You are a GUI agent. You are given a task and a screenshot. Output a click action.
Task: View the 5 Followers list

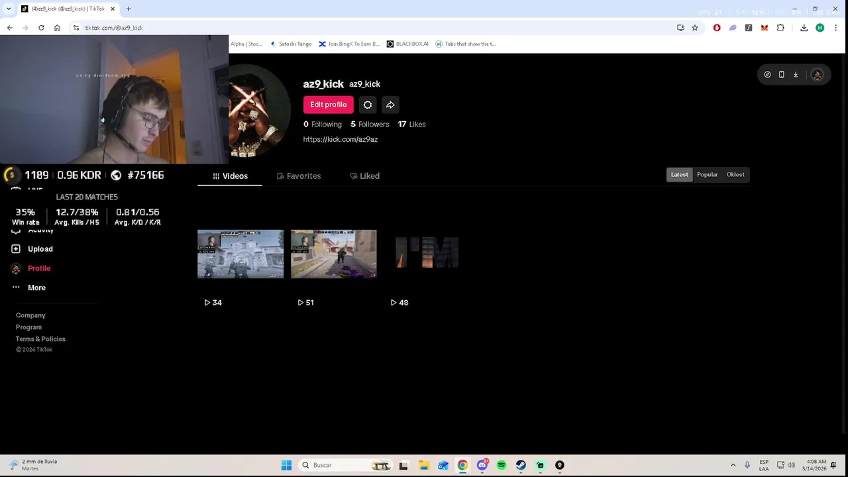(x=370, y=124)
